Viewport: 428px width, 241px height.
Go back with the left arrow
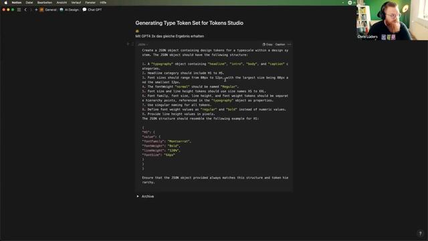click(x=25, y=9)
